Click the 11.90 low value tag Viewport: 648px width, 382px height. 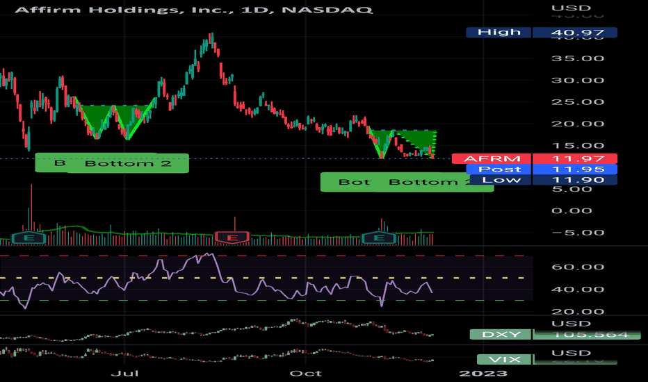coord(575,180)
